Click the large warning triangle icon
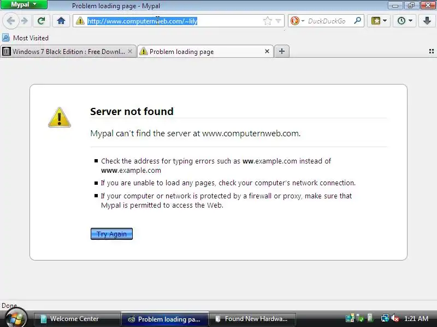 pyautogui.click(x=60, y=118)
